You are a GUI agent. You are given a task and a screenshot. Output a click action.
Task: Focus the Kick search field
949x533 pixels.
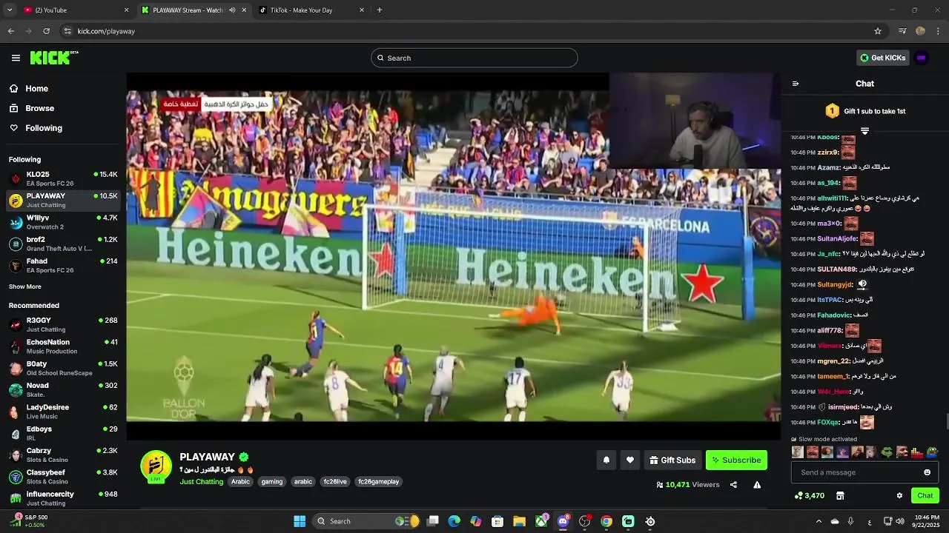coord(474,58)
